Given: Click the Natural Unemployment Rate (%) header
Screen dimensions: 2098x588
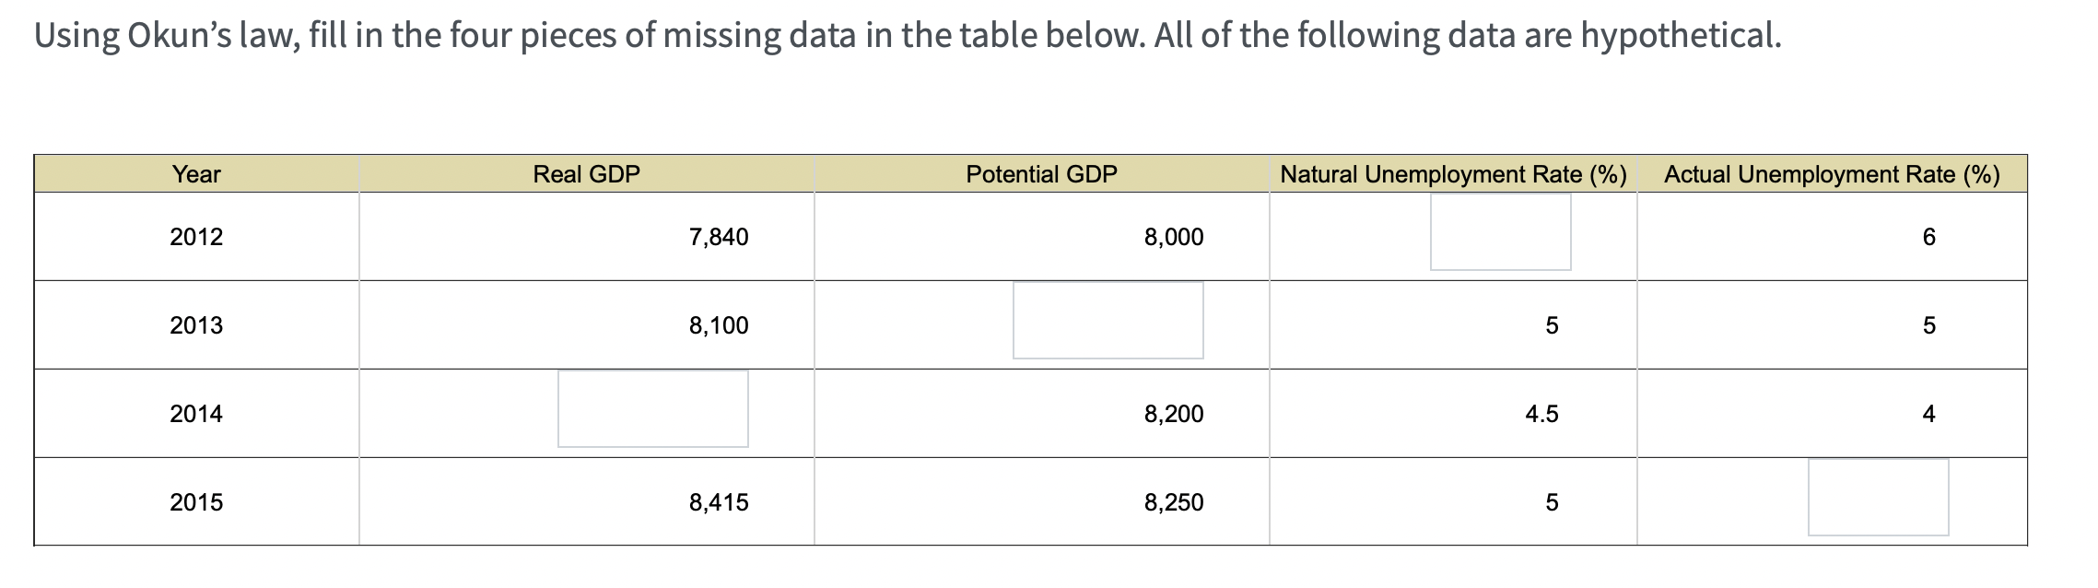Looking at the screenshot, I should click(1453, 174).
